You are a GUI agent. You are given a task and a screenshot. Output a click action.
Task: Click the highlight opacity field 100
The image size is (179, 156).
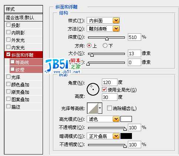point(135,127)
